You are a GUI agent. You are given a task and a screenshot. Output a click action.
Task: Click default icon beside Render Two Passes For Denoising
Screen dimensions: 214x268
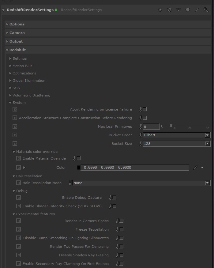coord(18,247)
